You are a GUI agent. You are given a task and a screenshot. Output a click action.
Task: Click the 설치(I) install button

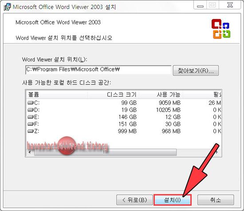click(x=173, y=200)
